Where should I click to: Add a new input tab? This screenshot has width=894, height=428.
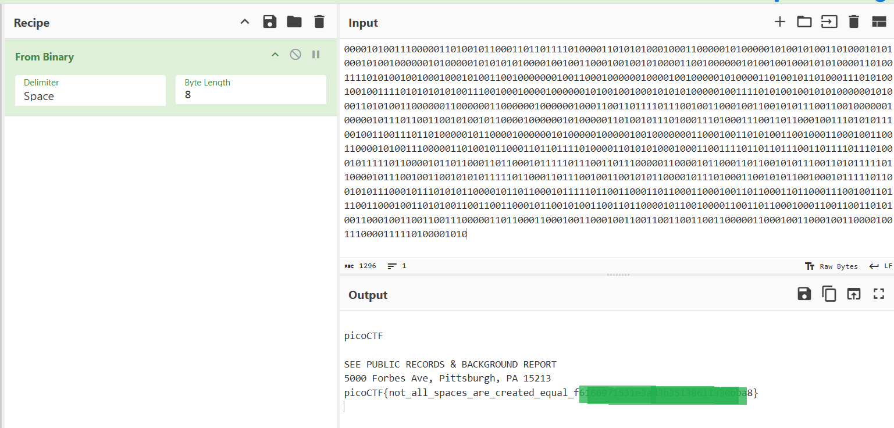tap(780, 22)
